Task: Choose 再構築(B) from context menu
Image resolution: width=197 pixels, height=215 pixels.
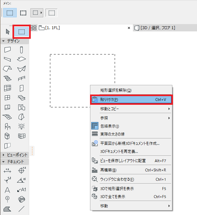Action: click(x=131, y=170)
